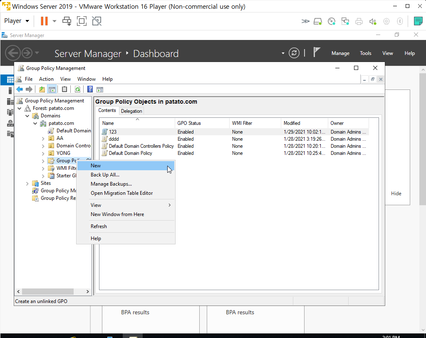
Task: Click the VMware double-chevron devices icon
Action: [305, 21]
